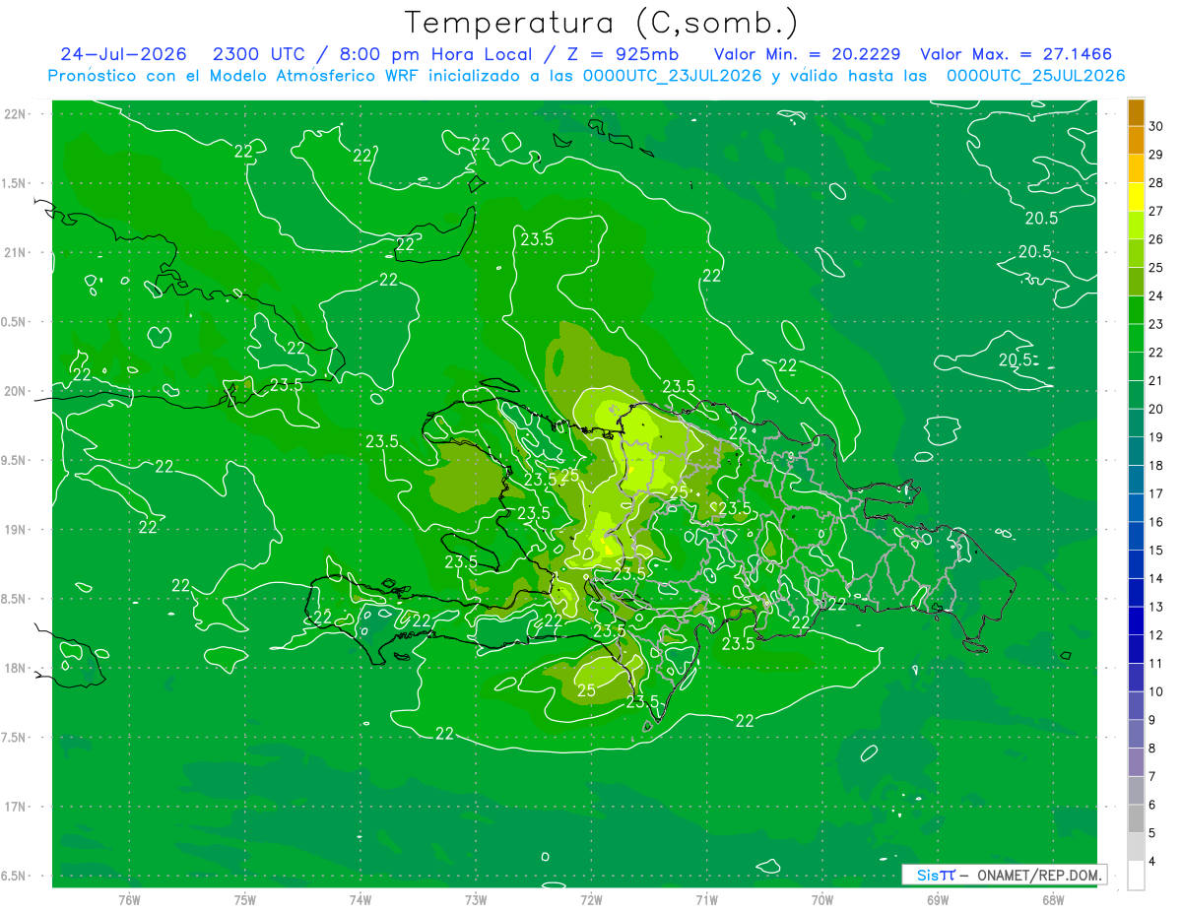1182x913 pixels.
Task: Click the "69W" longitude axis label
Action: pyautogui.click(x=937, y=899)
